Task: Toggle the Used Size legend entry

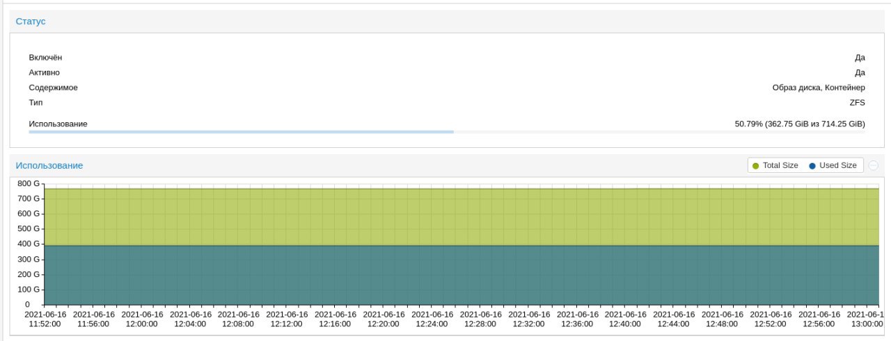Action: pos(833,165)
